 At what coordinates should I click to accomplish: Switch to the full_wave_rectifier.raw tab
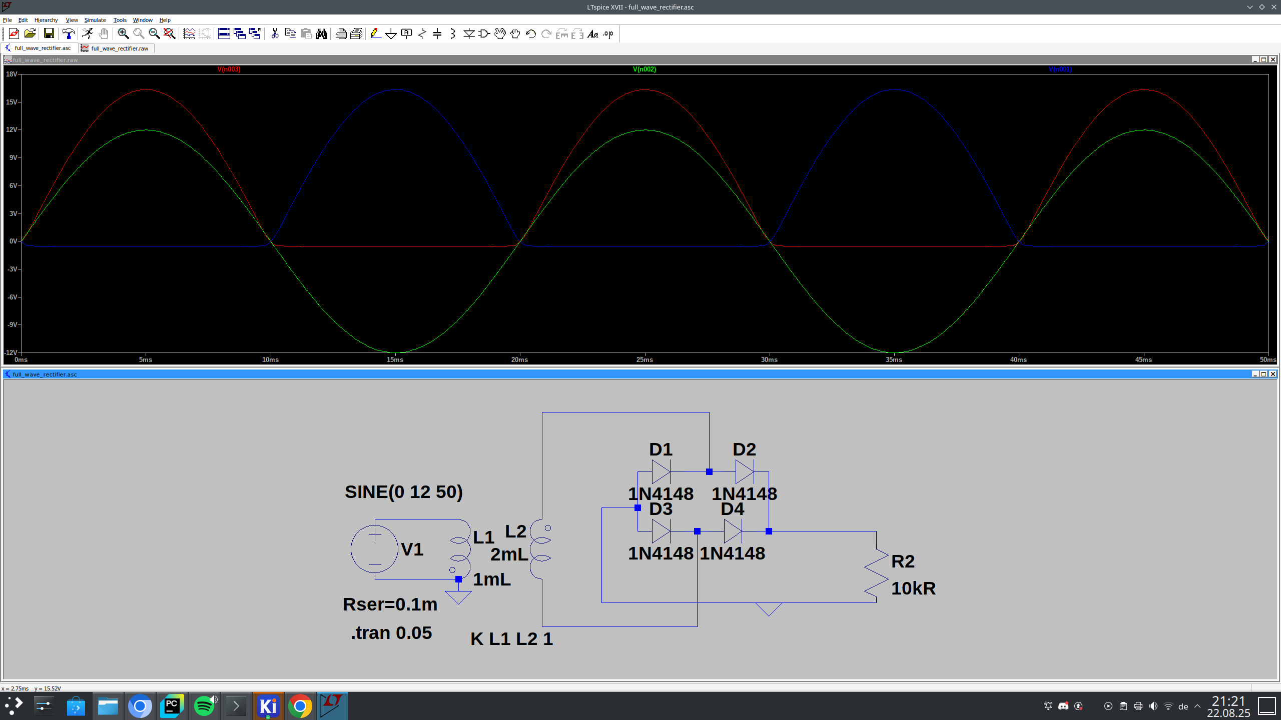[119, 48]
